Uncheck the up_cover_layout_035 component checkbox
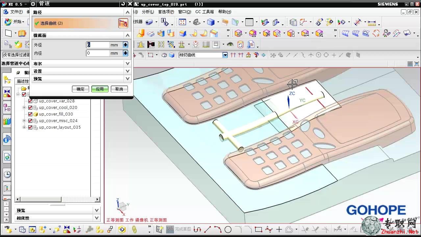 coord(30,127)
